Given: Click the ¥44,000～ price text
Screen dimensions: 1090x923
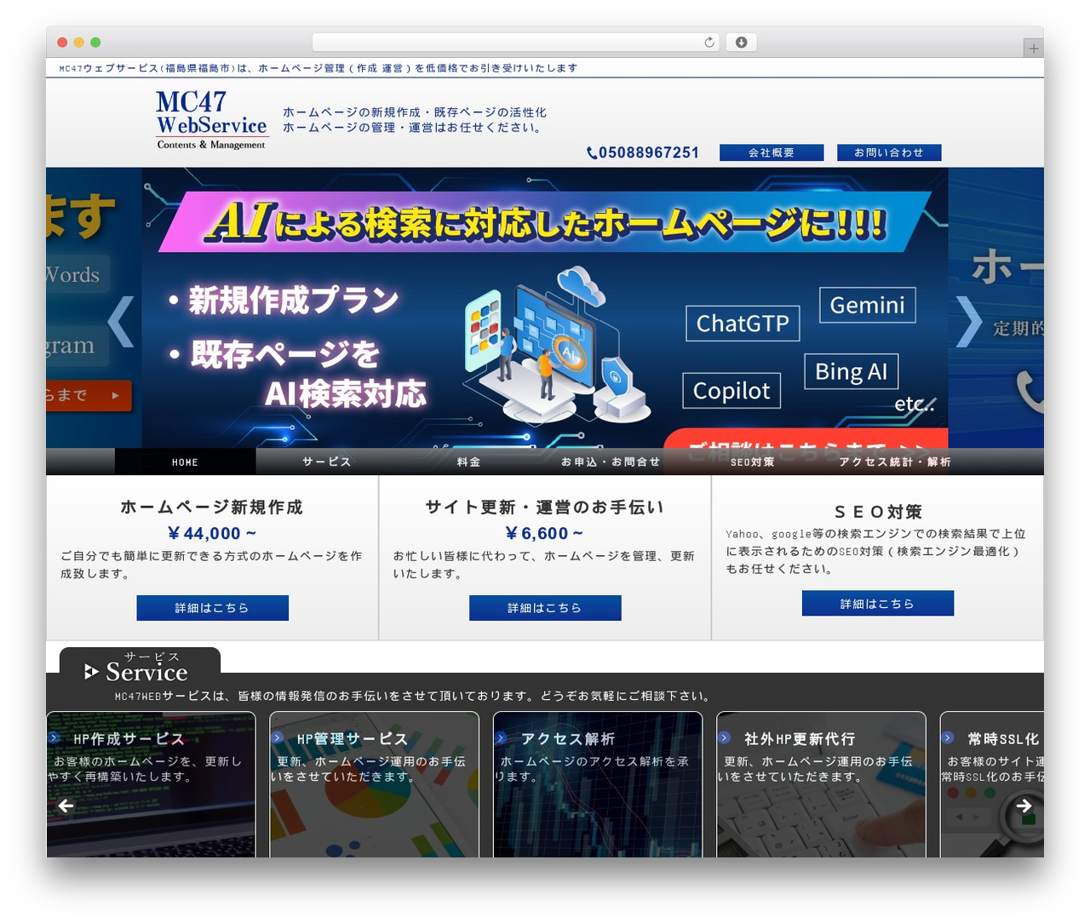Looking at the screenshot, I should tap(212, 533).
